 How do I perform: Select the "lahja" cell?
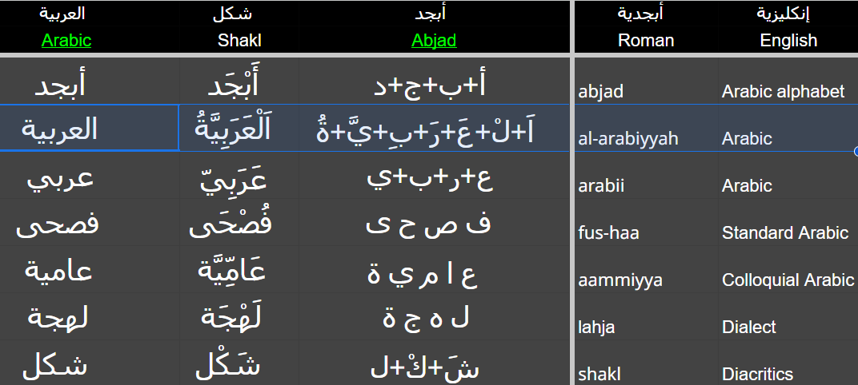click(x=596, y=327)
